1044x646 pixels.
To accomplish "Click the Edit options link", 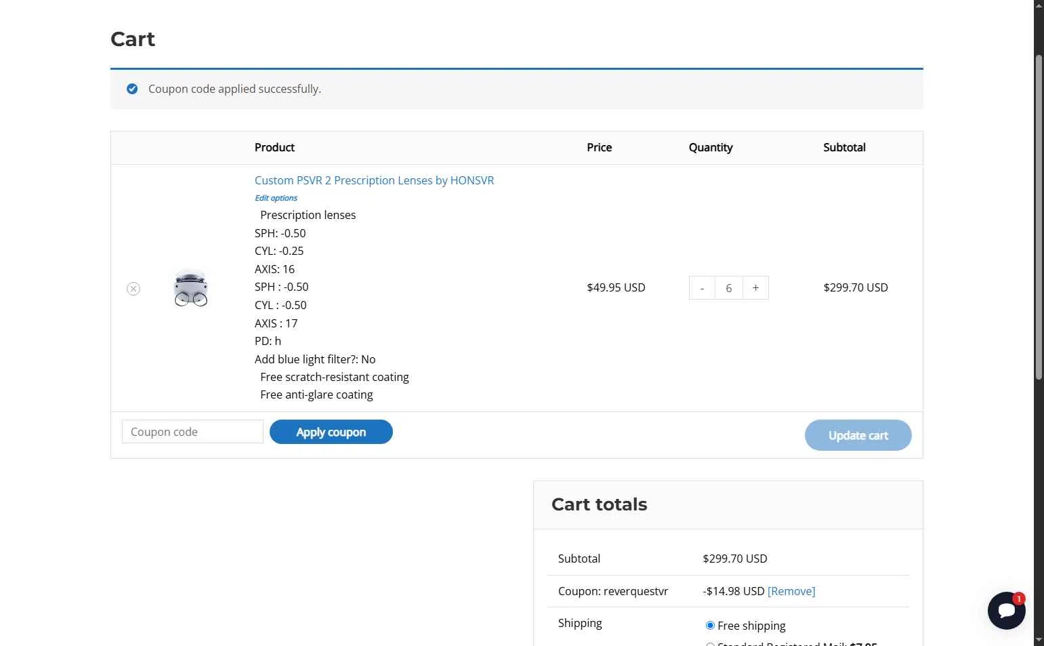I will (x=276, y=198).
